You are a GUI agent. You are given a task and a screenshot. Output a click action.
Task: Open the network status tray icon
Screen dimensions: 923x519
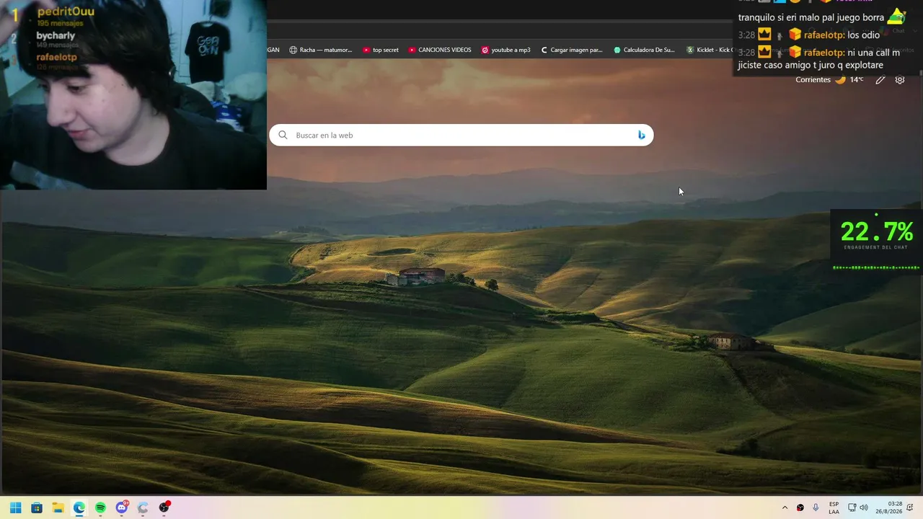[x=852, y=507]
